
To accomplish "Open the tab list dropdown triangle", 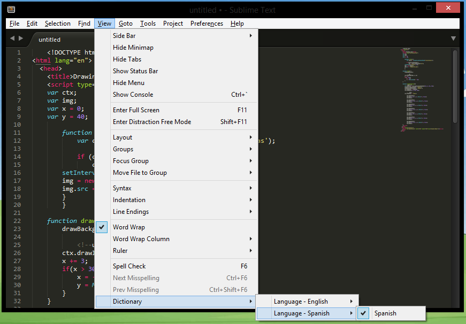I will [x=453, y=38].
